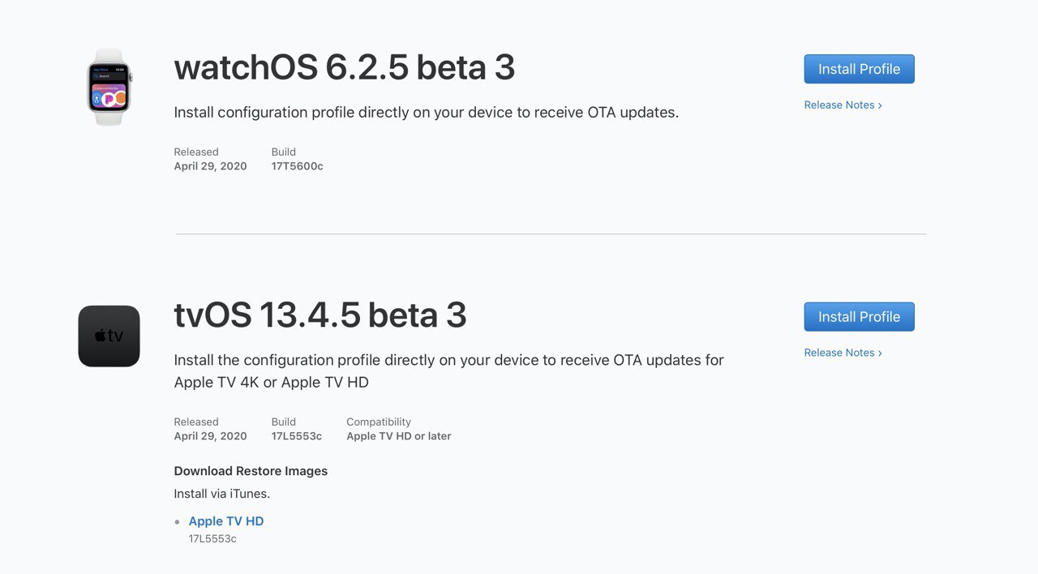Open Release Notes for watchOS beta
The image size is (1038, 574).
[x=843, y=105]
